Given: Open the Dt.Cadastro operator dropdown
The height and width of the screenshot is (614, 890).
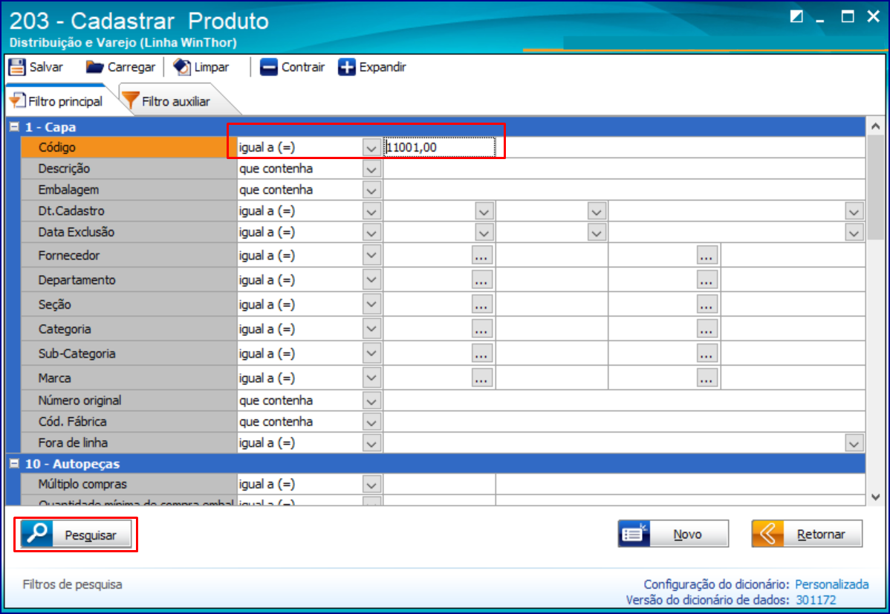Looking at the screenshot, I should pyautogui.click(x=371, y=211).
